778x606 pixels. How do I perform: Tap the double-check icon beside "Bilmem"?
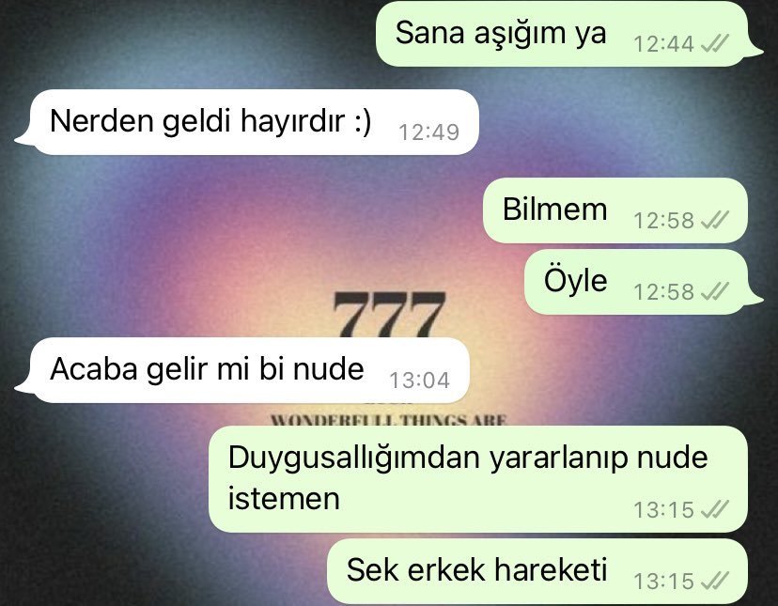click(x=715, y=220)
